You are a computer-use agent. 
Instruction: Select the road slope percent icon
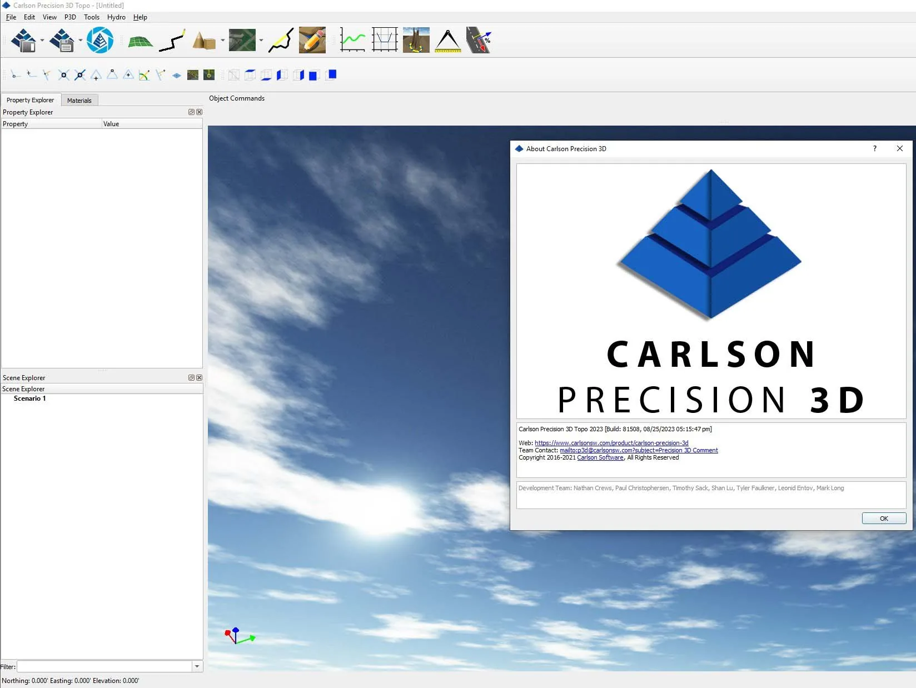point(479,40)
